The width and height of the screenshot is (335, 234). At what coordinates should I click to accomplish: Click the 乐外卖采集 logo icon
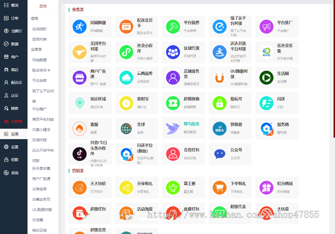pos(267,52)
